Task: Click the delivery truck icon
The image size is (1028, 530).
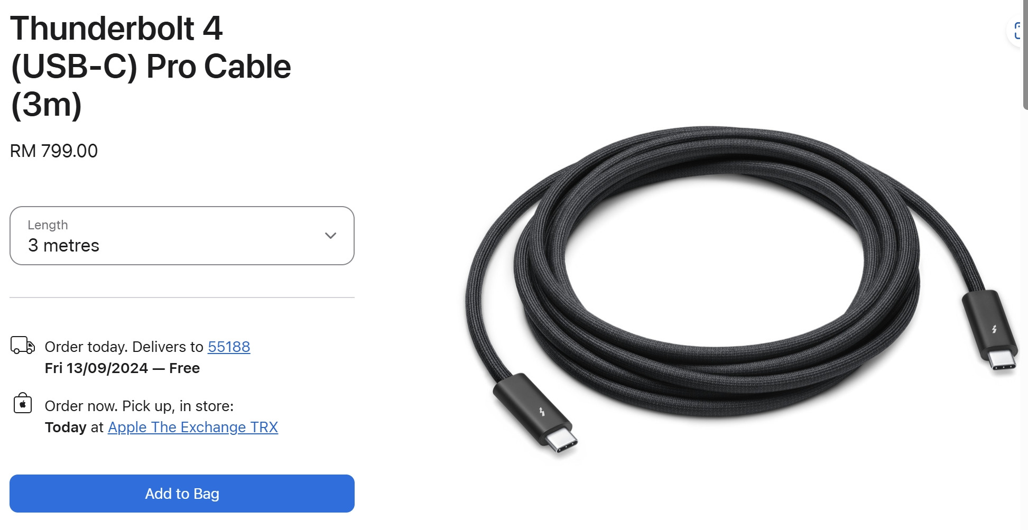Action: click(x=23, y=345)
